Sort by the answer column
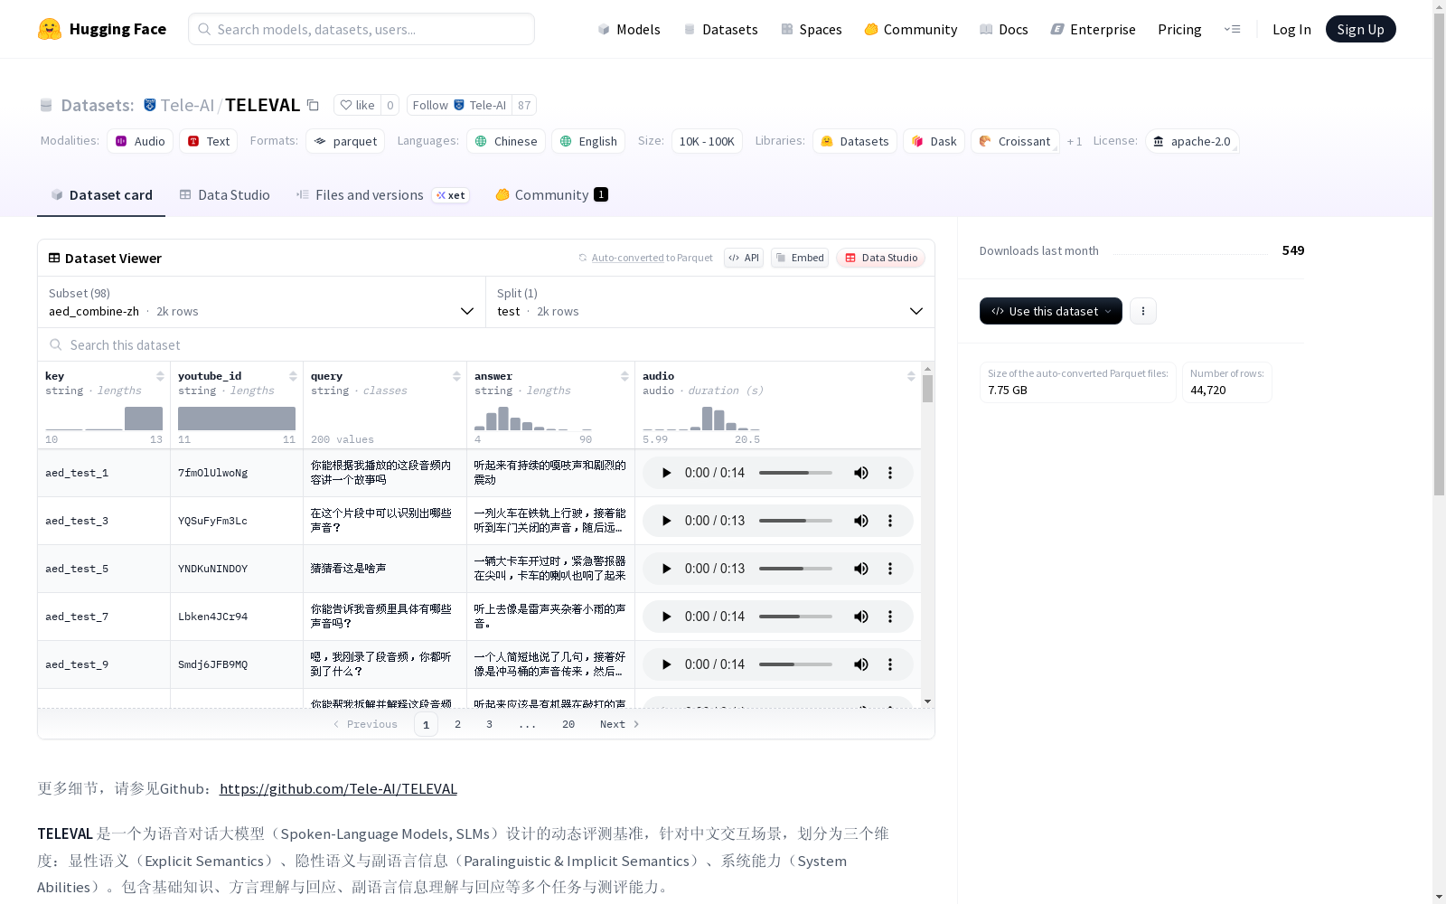The width and height of the screenshot is (1446, 904). 624,376
